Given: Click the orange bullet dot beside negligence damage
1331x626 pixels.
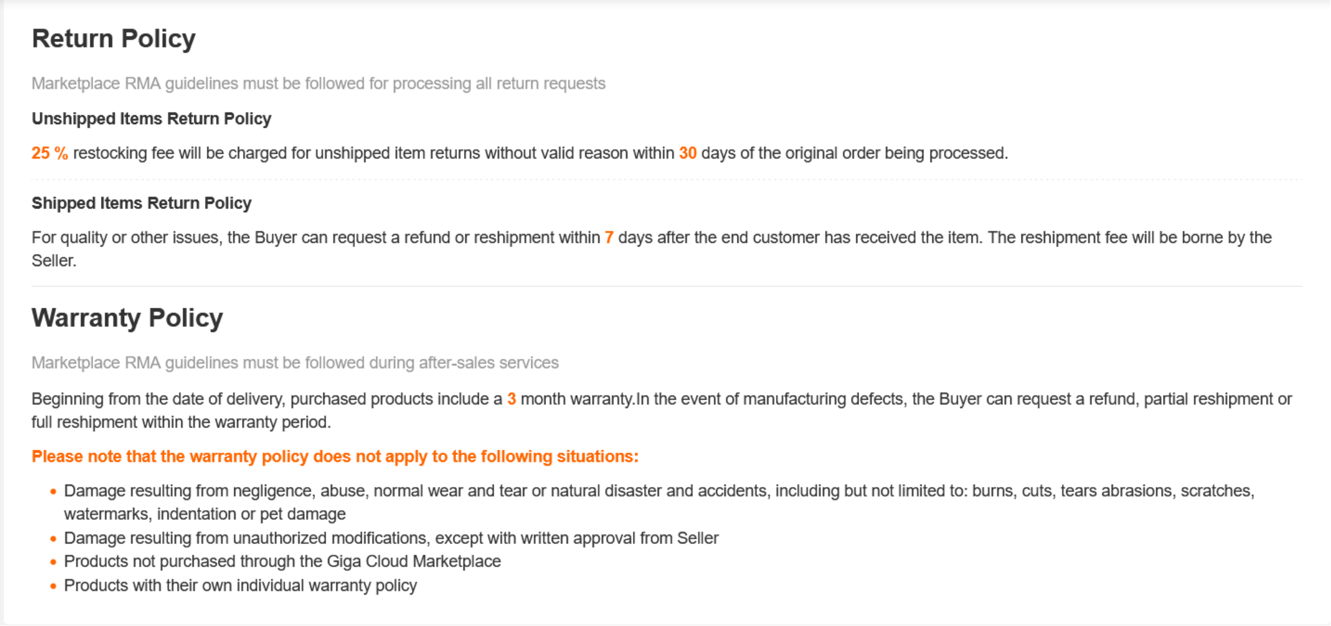Looking at the screenshot, I should (53, 492).
